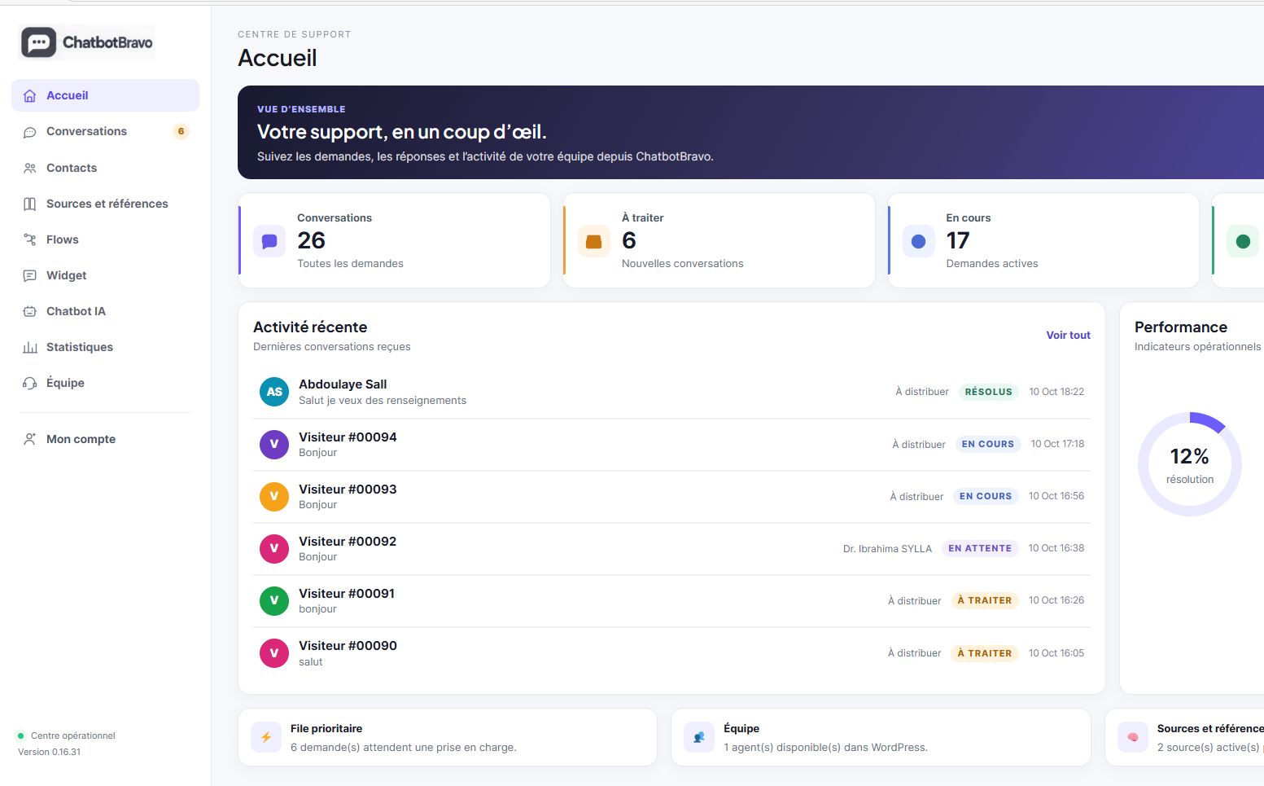Click the AS avatar of Abdoulaye Sall
Screen dimensions: 1264x786
click(x=274, y=392)
